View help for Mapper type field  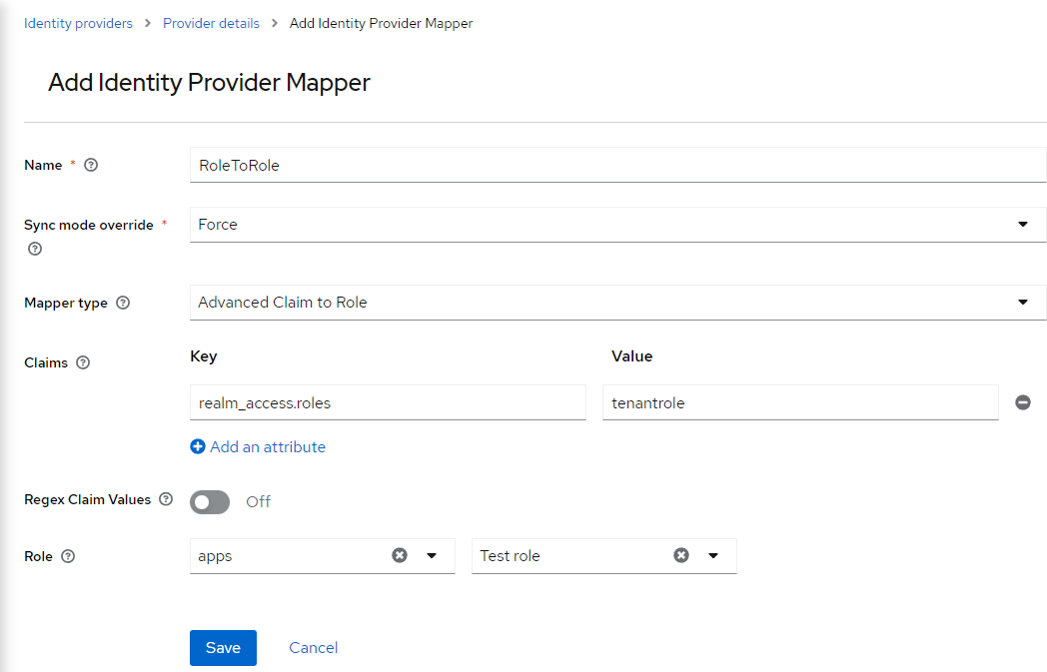click(x=124, y=302)
